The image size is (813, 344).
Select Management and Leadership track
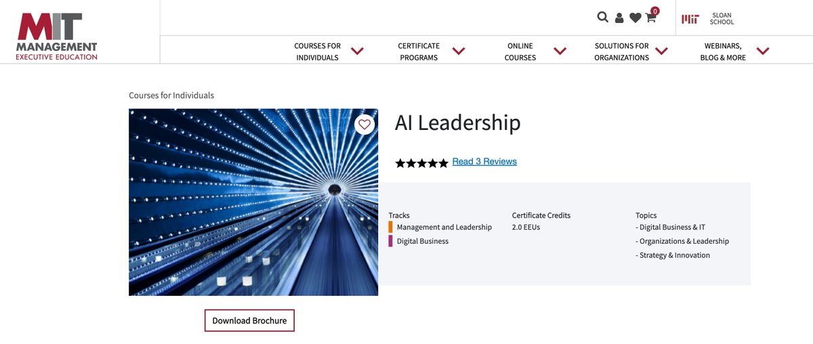[444, 227]
